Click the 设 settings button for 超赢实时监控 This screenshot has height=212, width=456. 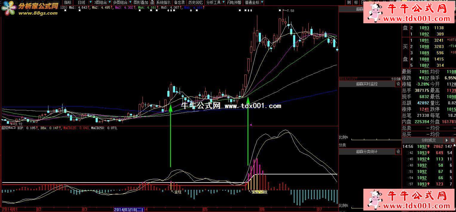click(398, 84)
